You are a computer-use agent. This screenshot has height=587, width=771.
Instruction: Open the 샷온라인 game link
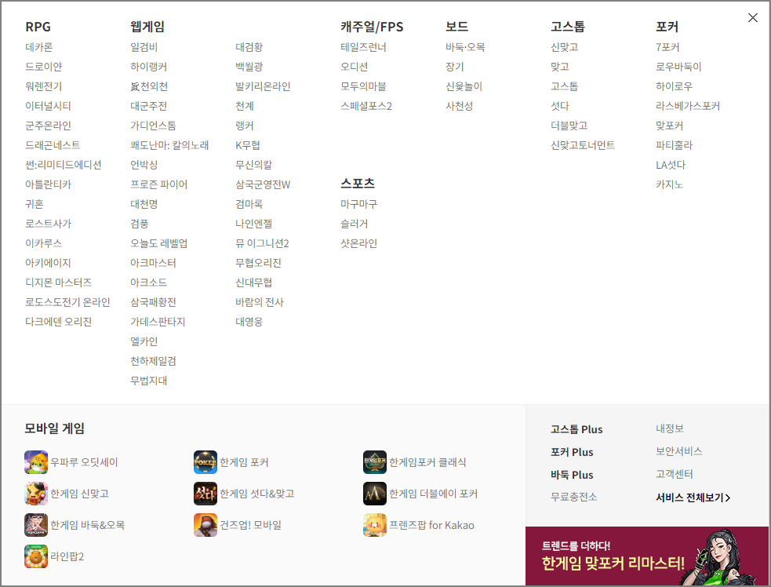point(359,243)
